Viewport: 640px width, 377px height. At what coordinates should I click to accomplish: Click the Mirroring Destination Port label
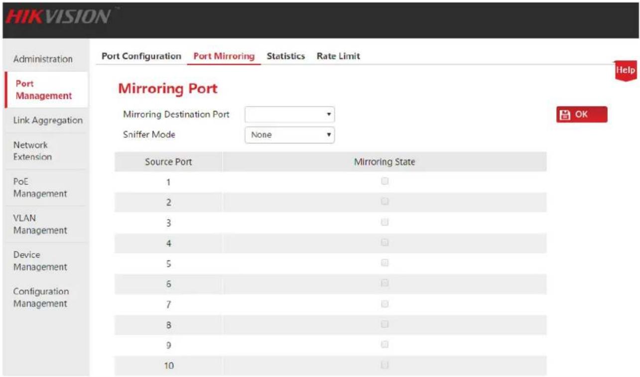coord(176,115)
